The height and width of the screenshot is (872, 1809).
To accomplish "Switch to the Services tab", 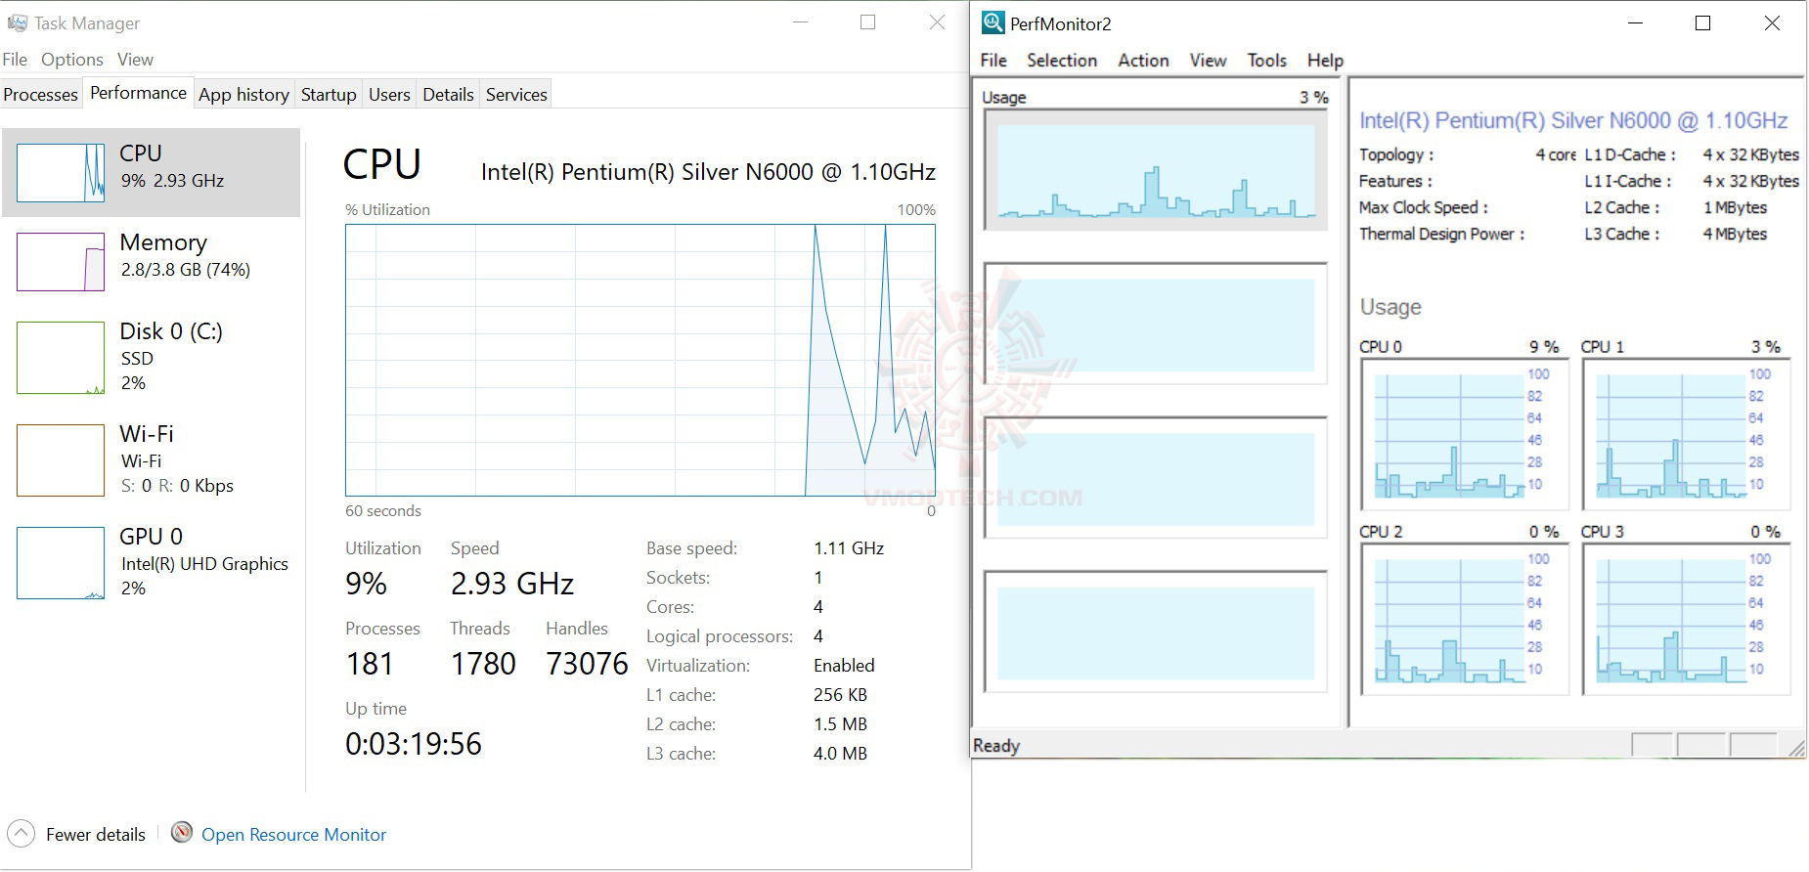I will click(516, 94).
